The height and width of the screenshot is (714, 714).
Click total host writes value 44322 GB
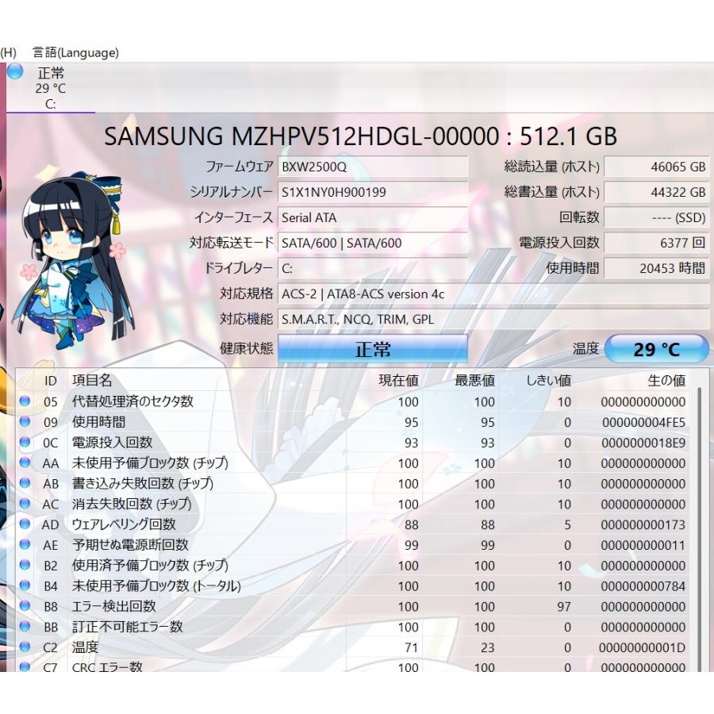point(656,192)
